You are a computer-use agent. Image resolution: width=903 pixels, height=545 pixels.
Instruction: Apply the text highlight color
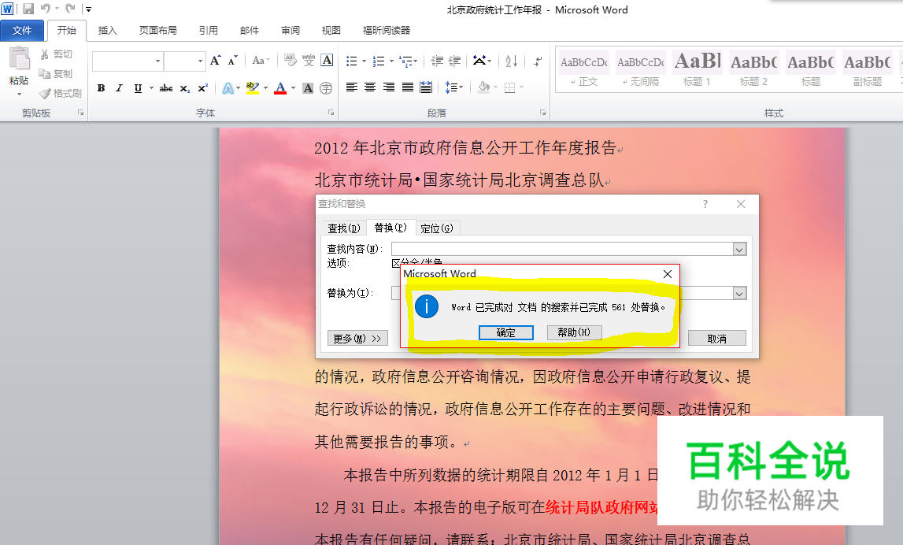pos(252,88)
